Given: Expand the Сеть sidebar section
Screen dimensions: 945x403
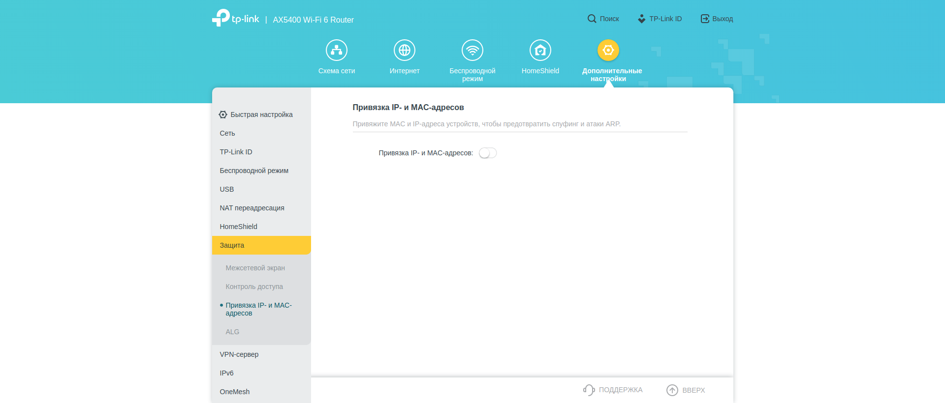Looking at the screenshot, I should tap(227, 133).
